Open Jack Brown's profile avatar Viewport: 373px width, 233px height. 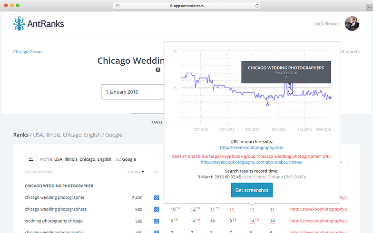click(x=352, y=24)
